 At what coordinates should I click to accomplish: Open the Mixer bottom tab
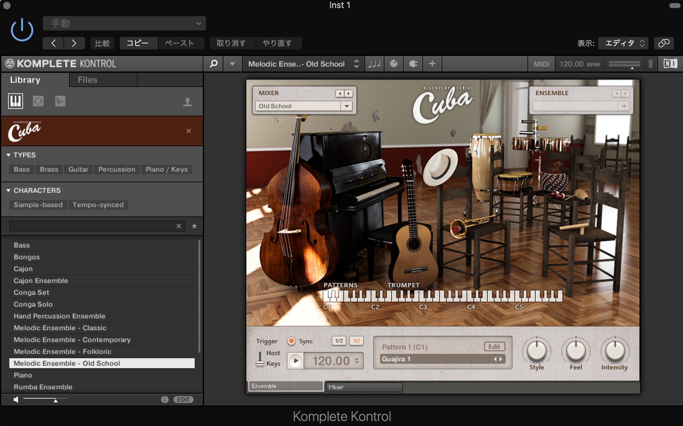click(364, 387)
